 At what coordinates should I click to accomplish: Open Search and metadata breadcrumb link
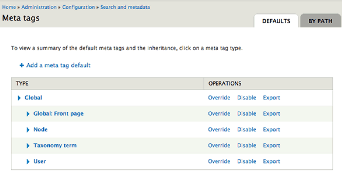(125, 7)
